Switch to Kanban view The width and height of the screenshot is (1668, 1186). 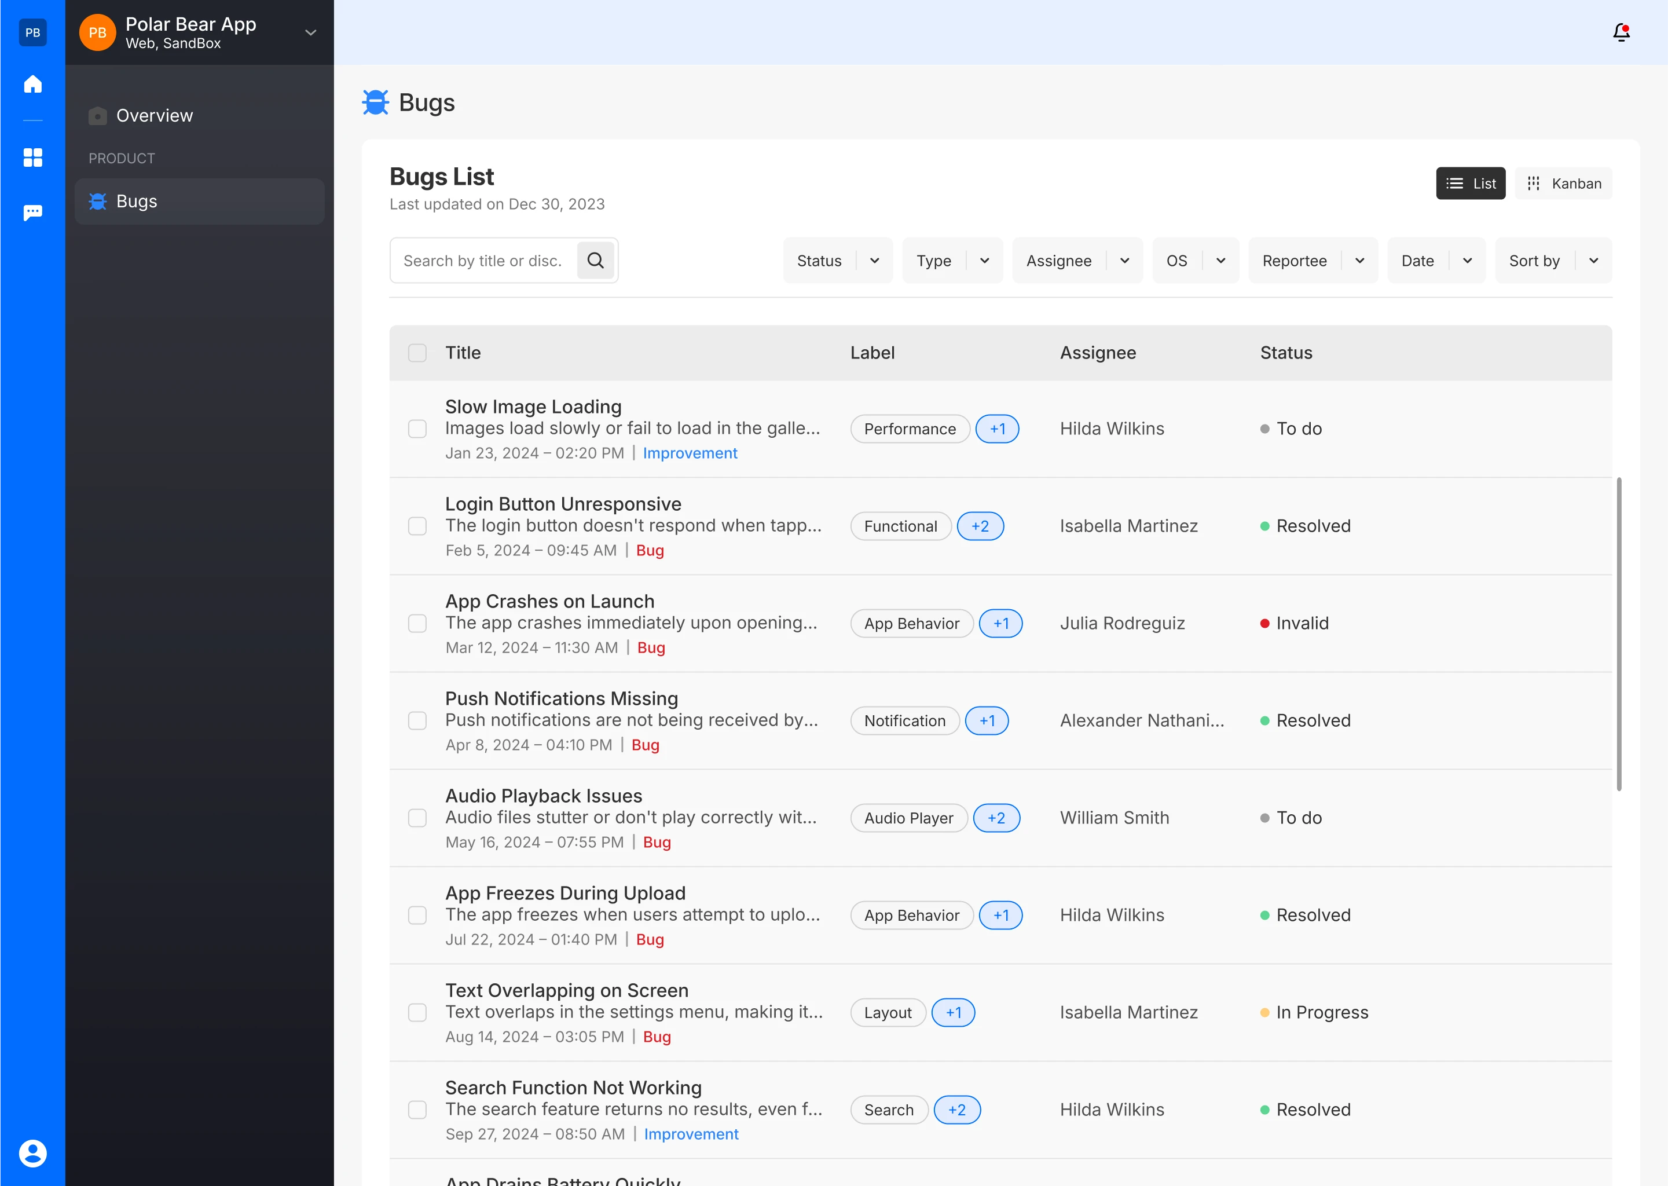point(1563,184)
